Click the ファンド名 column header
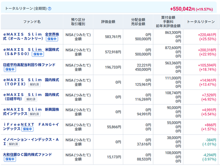The width and height of the screenshot is (220, 166). 32,22
